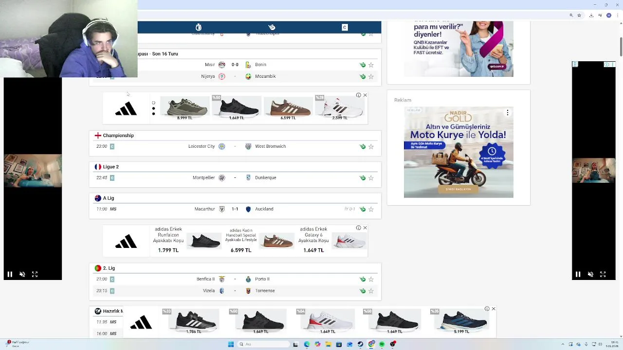Pause the right side video ad

click(x=578, y=274)
